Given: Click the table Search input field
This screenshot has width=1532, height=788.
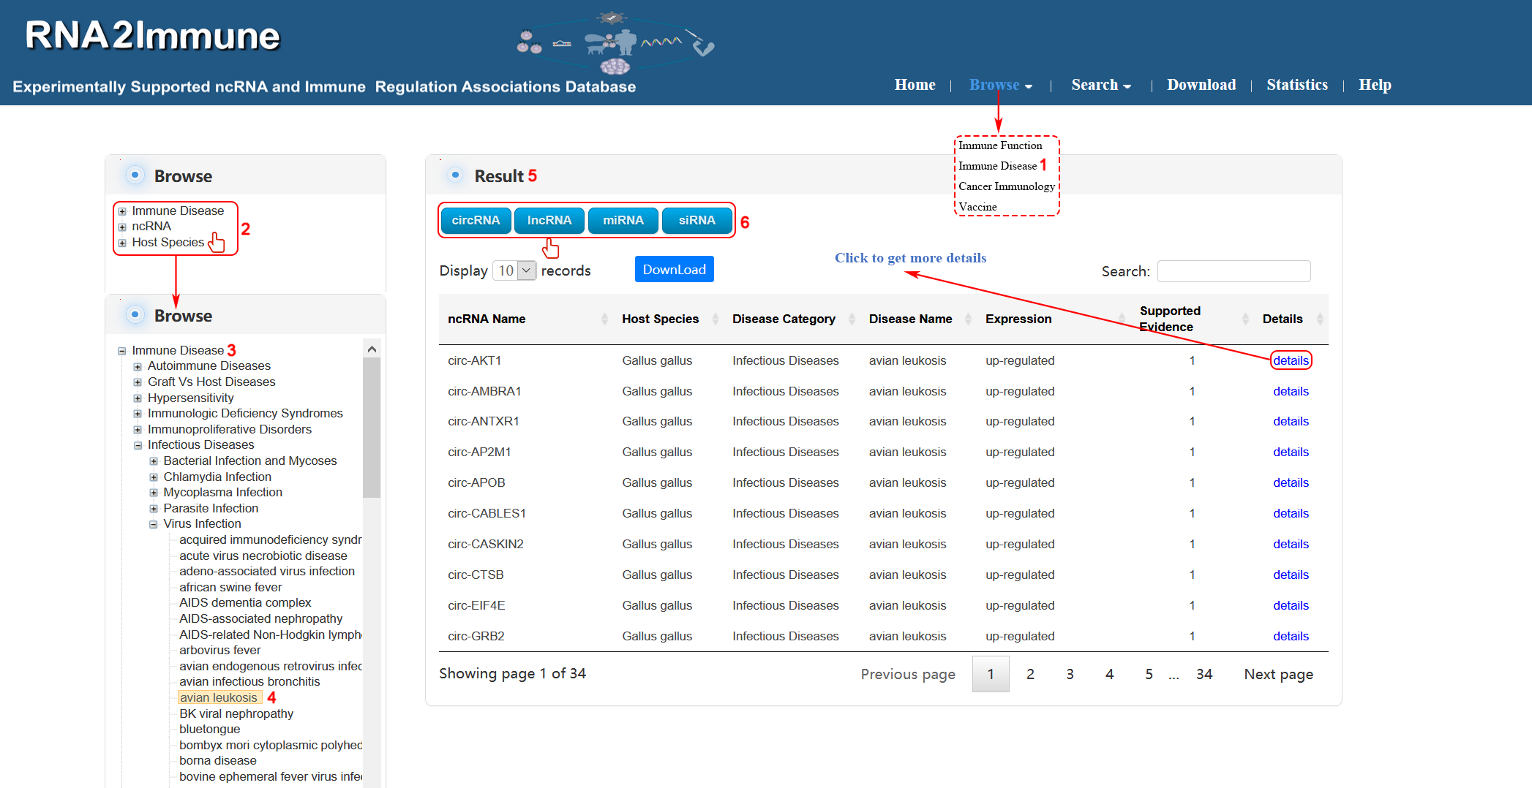Looking at the screenshot, I should (x=1234, y=271).
